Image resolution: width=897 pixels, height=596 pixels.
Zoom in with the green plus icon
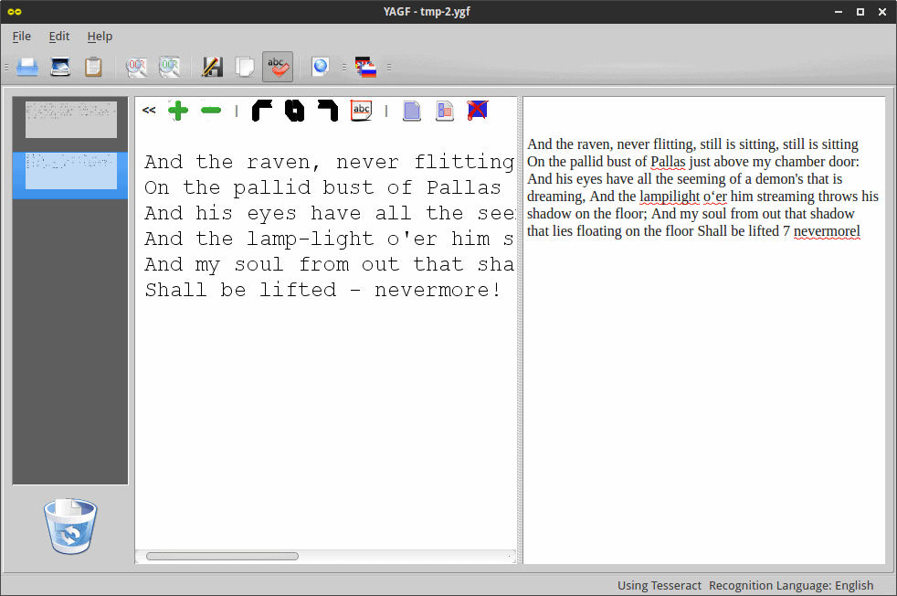[x=178, y=111]
